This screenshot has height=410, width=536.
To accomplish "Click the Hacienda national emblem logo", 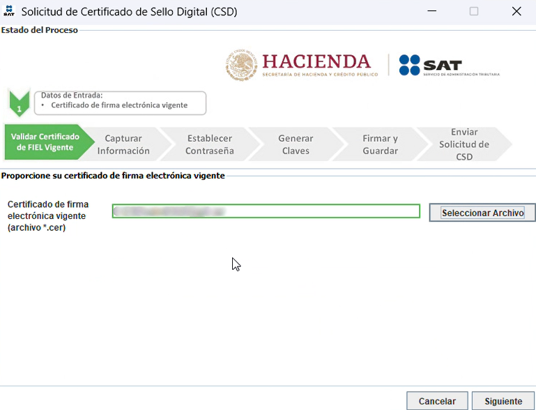I will pos(241,65).
